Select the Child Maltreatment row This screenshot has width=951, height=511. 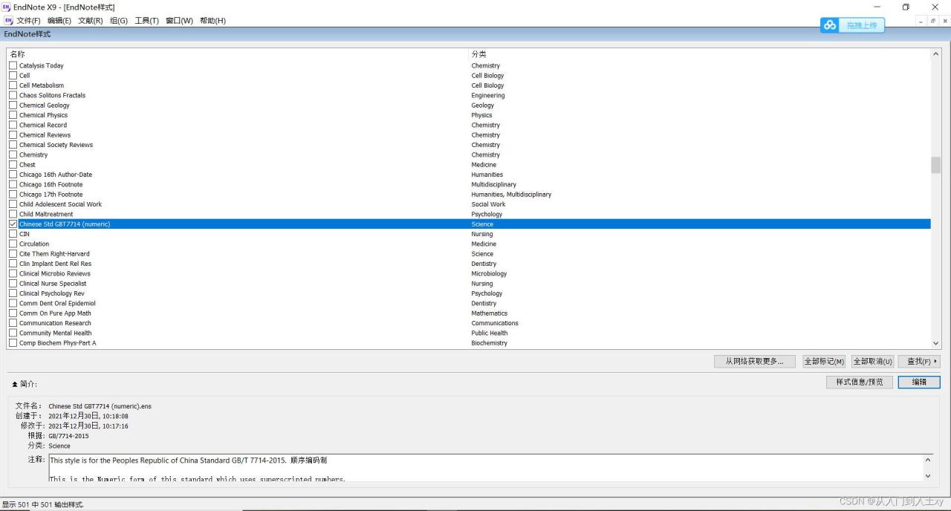click(x=469, y=214)
